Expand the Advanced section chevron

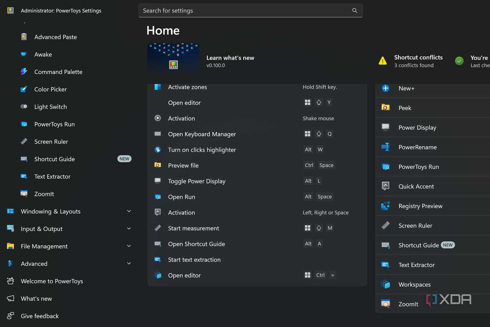(x=129, y=264)
